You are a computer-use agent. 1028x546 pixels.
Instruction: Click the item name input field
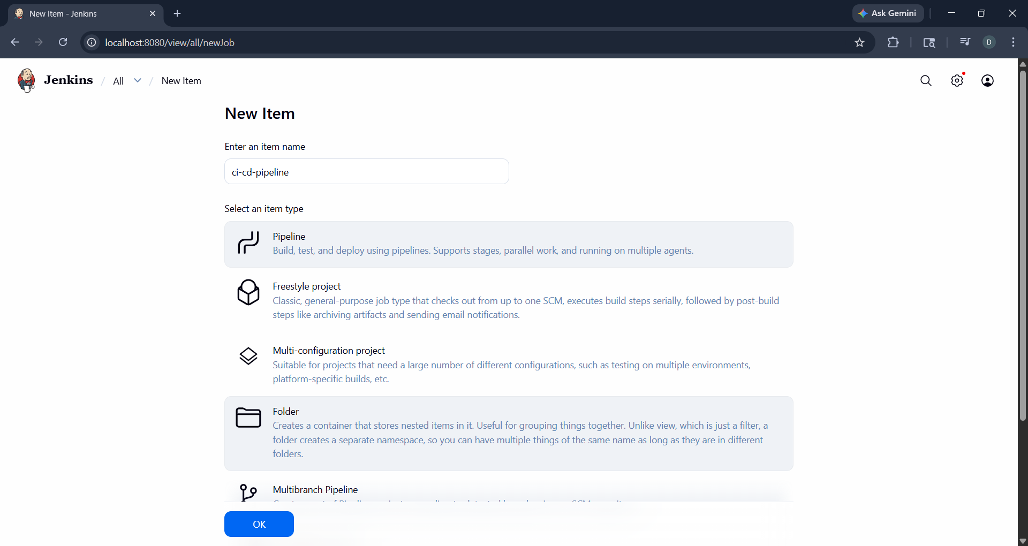click(x=366, y=172)
